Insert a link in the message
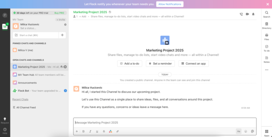 coord(118,131)
